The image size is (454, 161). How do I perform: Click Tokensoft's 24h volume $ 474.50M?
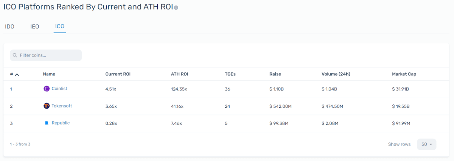pyautogui.click(x=332, y=106)
